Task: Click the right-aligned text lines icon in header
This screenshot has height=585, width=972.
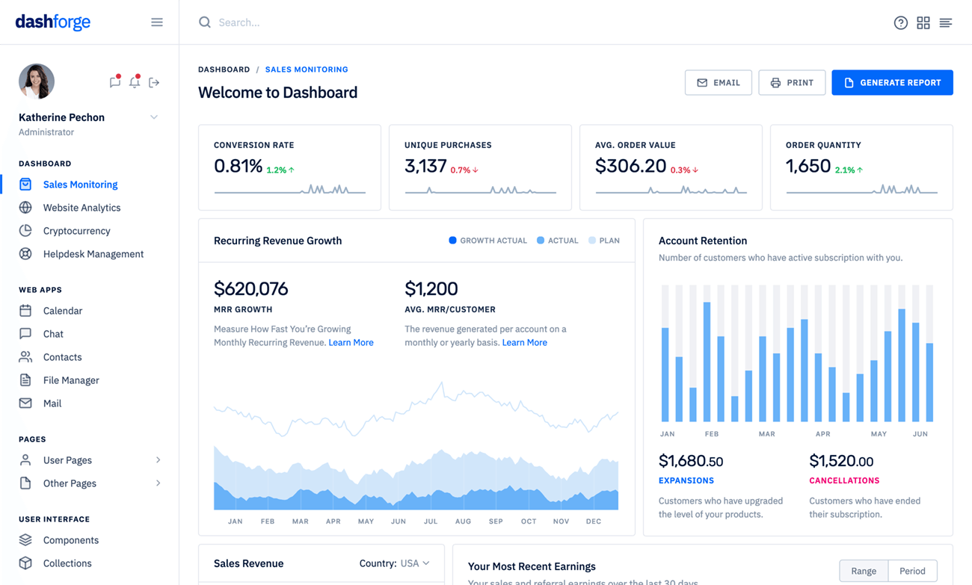Action: (x=946, y=23)
